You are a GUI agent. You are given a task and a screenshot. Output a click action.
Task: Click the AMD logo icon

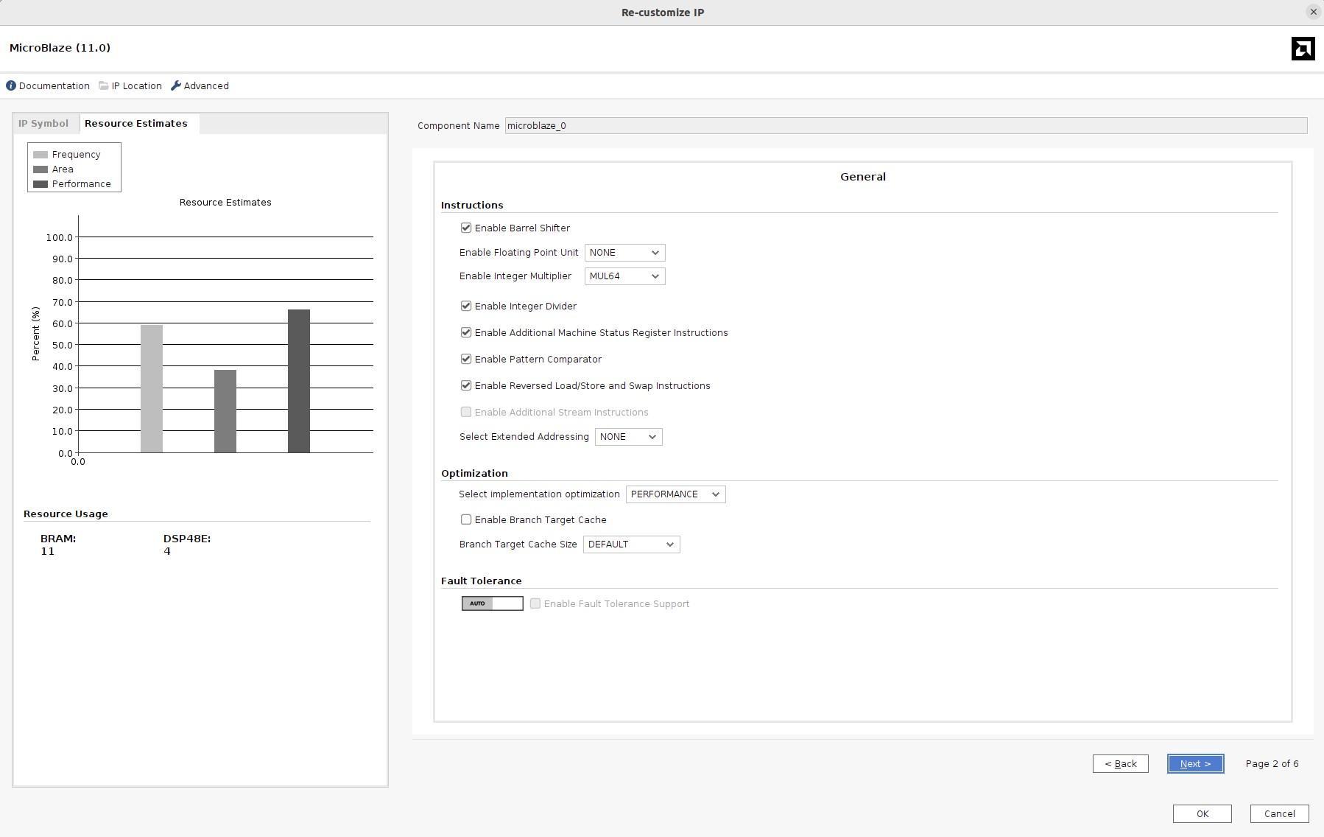point(1303,49)
